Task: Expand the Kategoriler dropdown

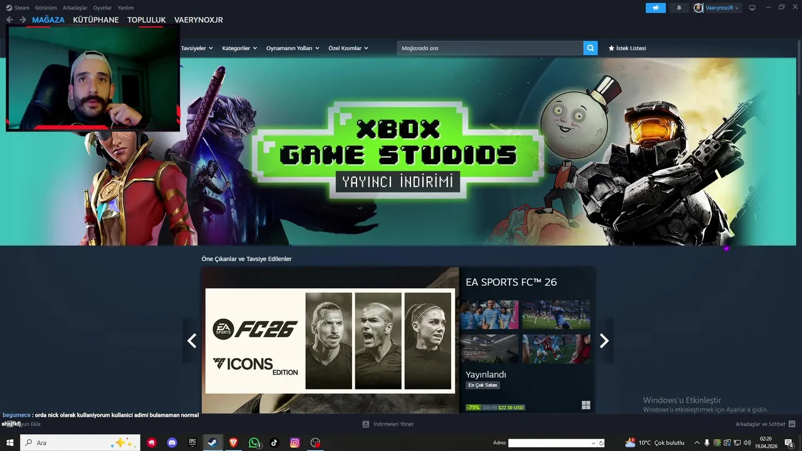Action: (239, 48)
